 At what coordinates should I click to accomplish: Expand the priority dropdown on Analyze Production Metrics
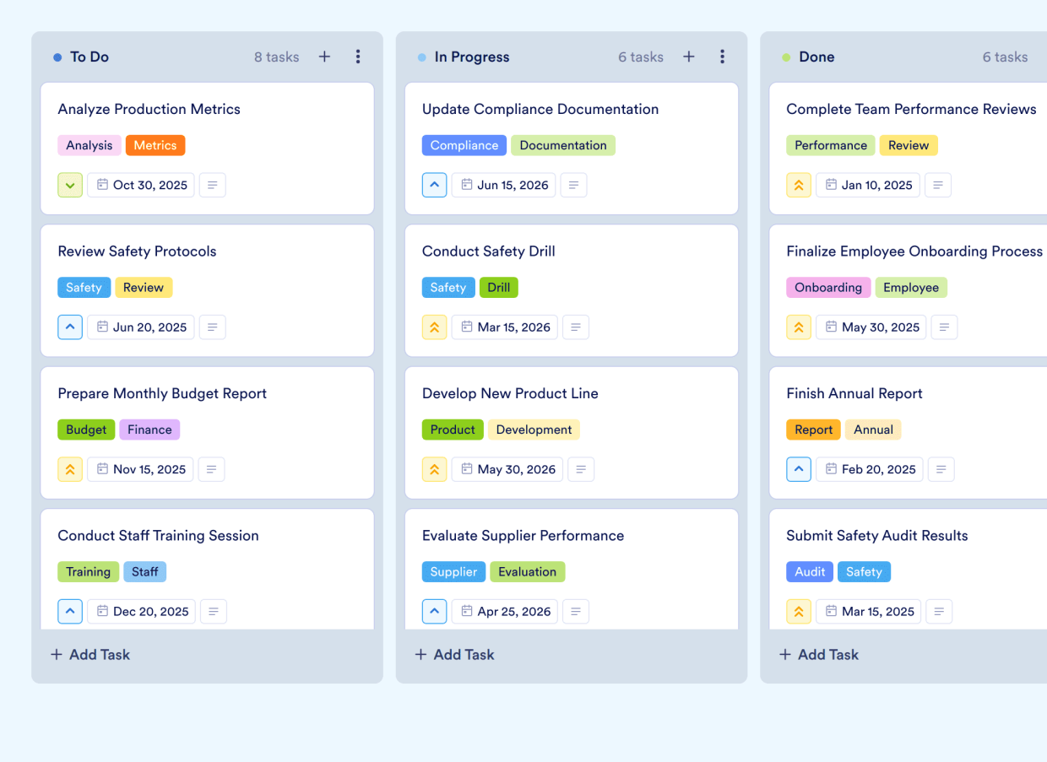click(70, 185)
